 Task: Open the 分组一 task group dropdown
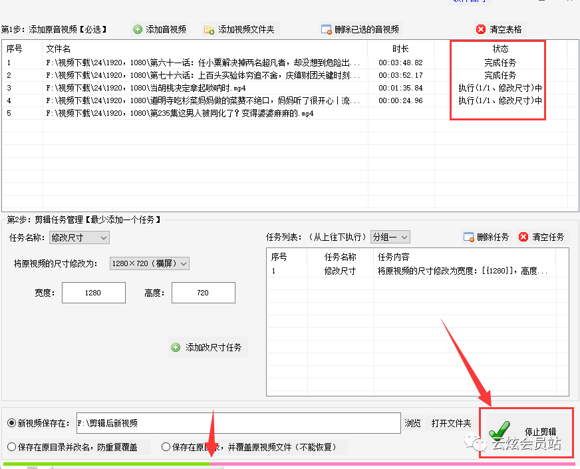click(x=390, y=237)
